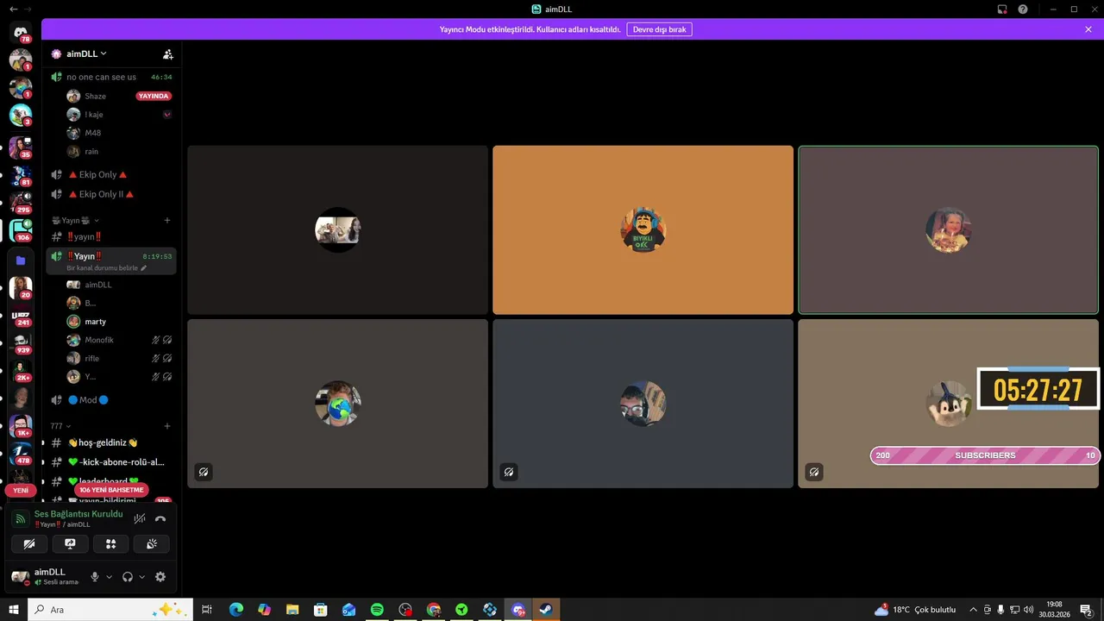Viewport: 1104px width, 621px height.
Task: Open the server with 939 badge
Action: [x=21, y=342]
